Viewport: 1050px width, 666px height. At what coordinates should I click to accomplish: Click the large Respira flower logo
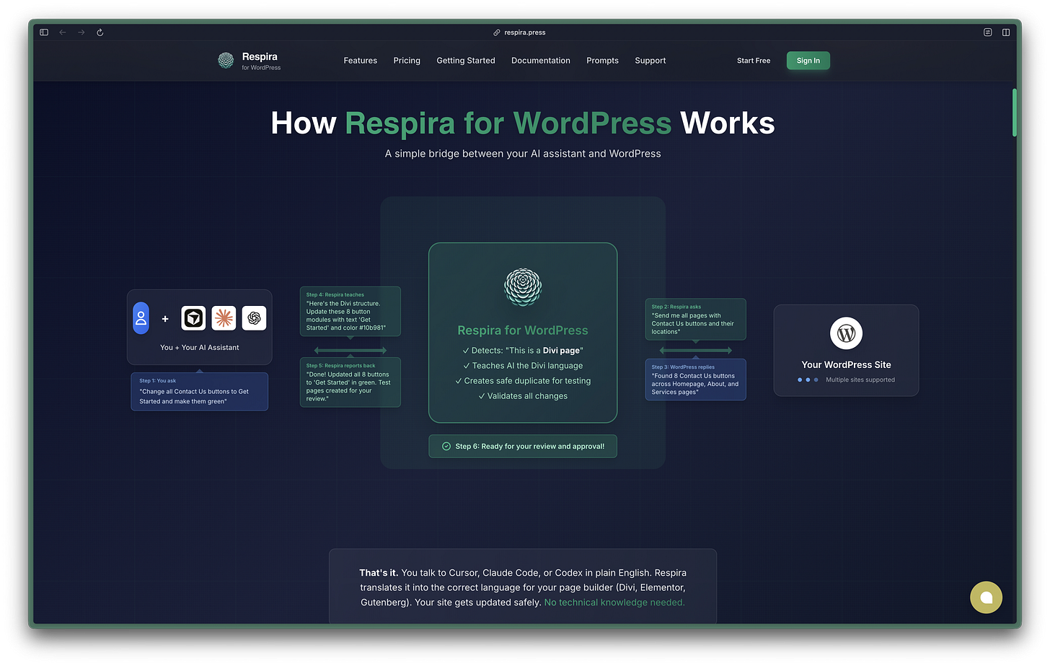click(x=523, y=287)
